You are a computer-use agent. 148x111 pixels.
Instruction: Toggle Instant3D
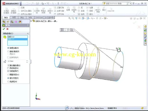click(x=111, y=10)
